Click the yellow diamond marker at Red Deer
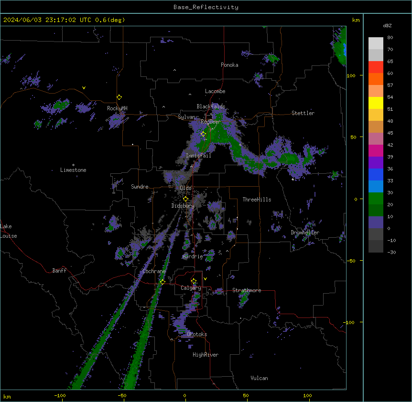The height and width of the screenshot is (402, 412). 203,134
